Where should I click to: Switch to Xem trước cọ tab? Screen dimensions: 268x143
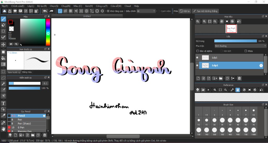click(x=14, y=72)
